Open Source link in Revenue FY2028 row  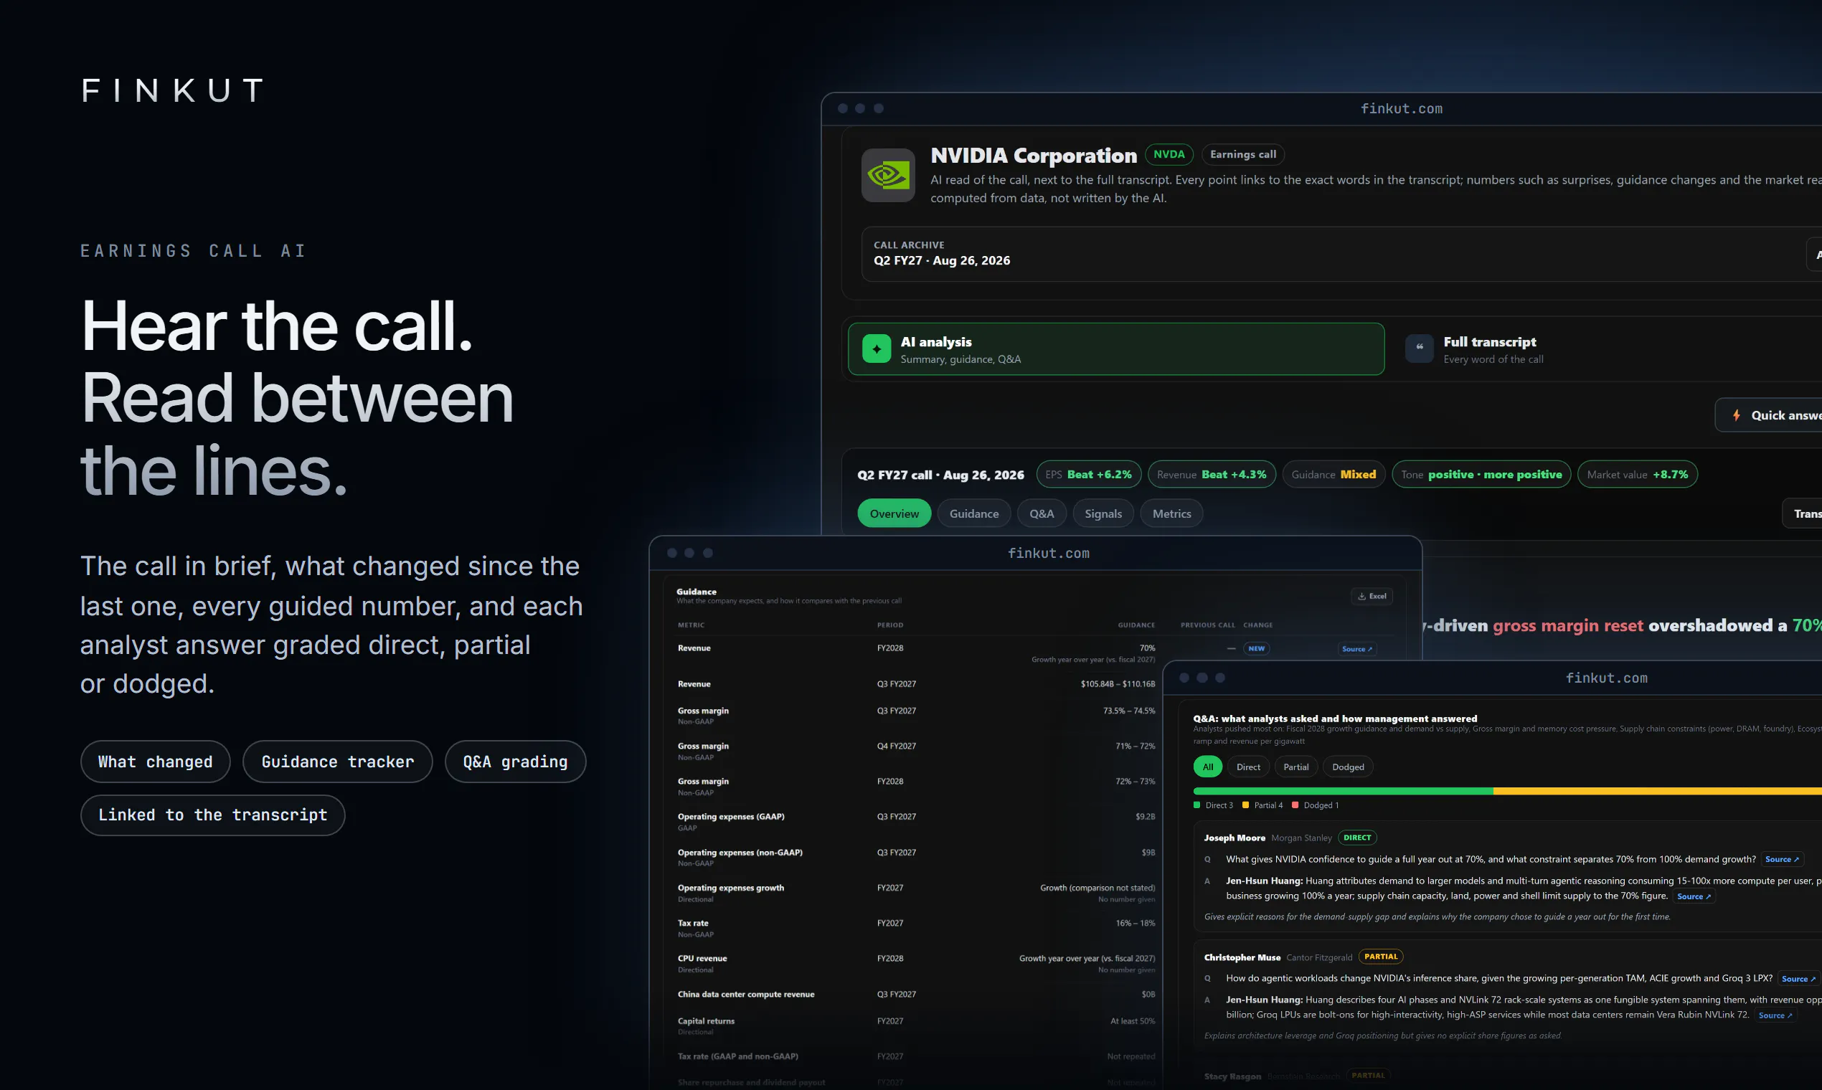(x=1356, y=648)
